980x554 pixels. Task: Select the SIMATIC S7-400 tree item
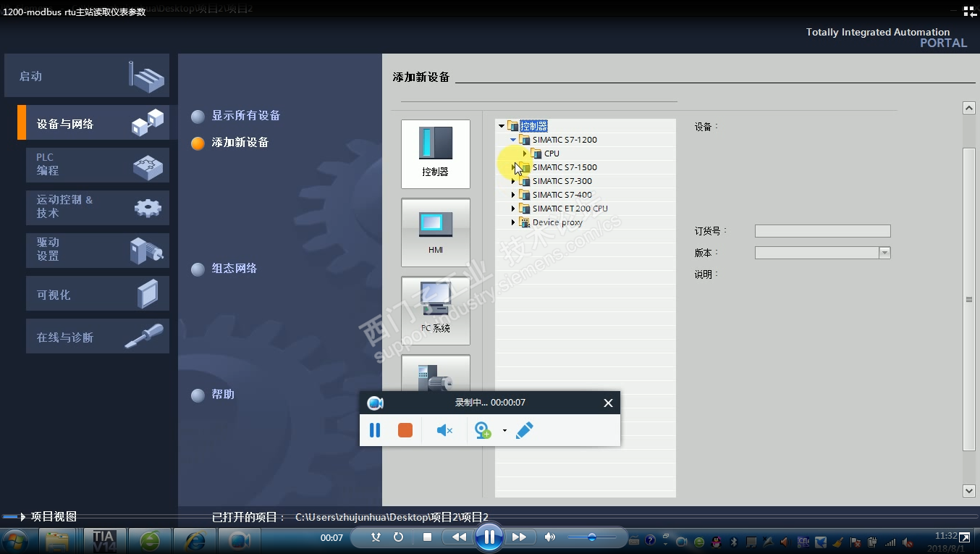coord(562,195)
